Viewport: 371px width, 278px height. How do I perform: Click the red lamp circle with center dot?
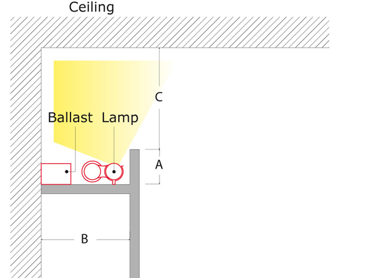pos(114,172)
